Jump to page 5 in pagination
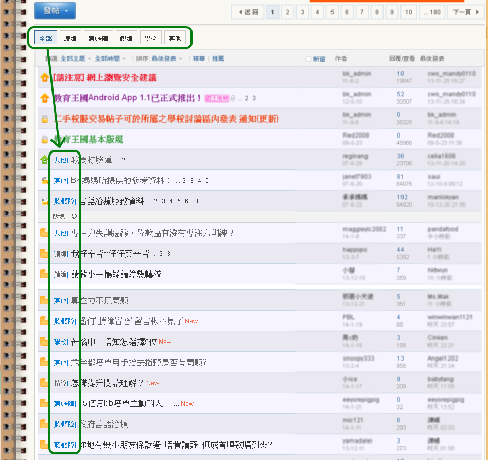 tap(332, 12)
